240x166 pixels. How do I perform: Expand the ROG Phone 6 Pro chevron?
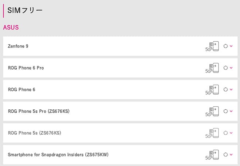coord(231,68)
